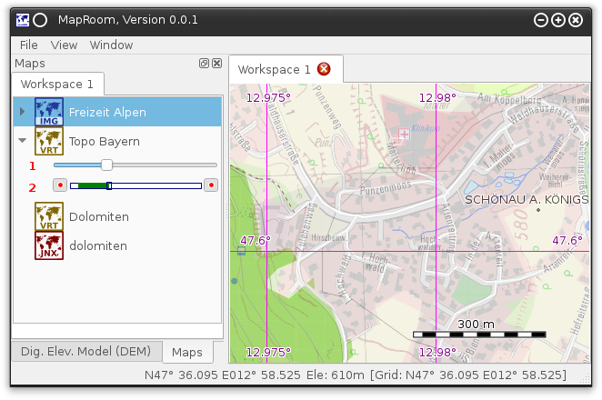Click the left red dot scale button
Viewport: 602px width, 400px height.
coord(60,185)
